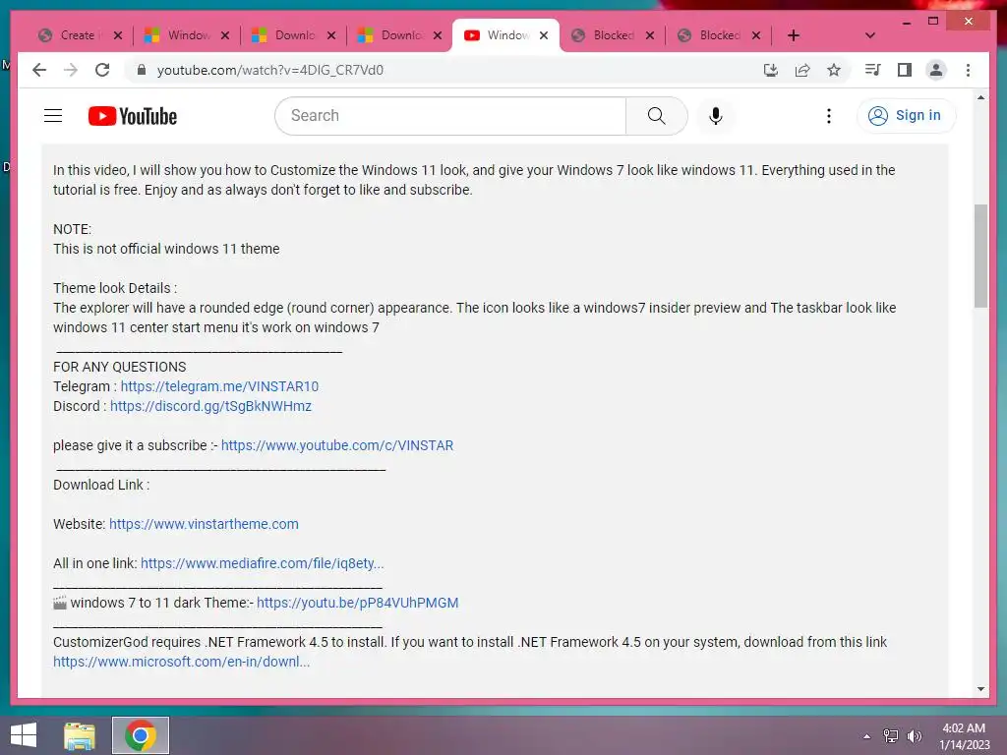Open the Telegram VINSTAR10 link
This screenshot has width=1007, height=755.
coord(219,386)
